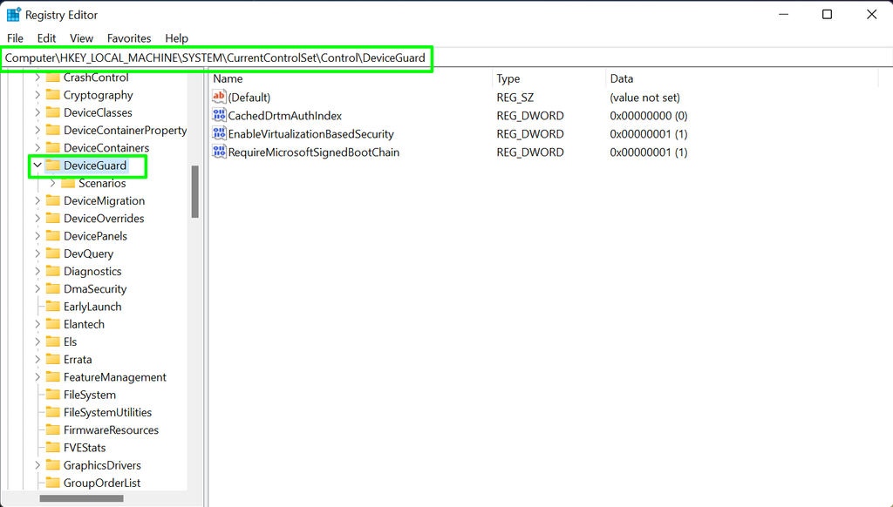The width and height of the screenshot is (893, 507).
Task: Click the DWORD icon for EnableVirtualizationBasedSecurity
Action: pyautogui.click(x=219, y=133)
